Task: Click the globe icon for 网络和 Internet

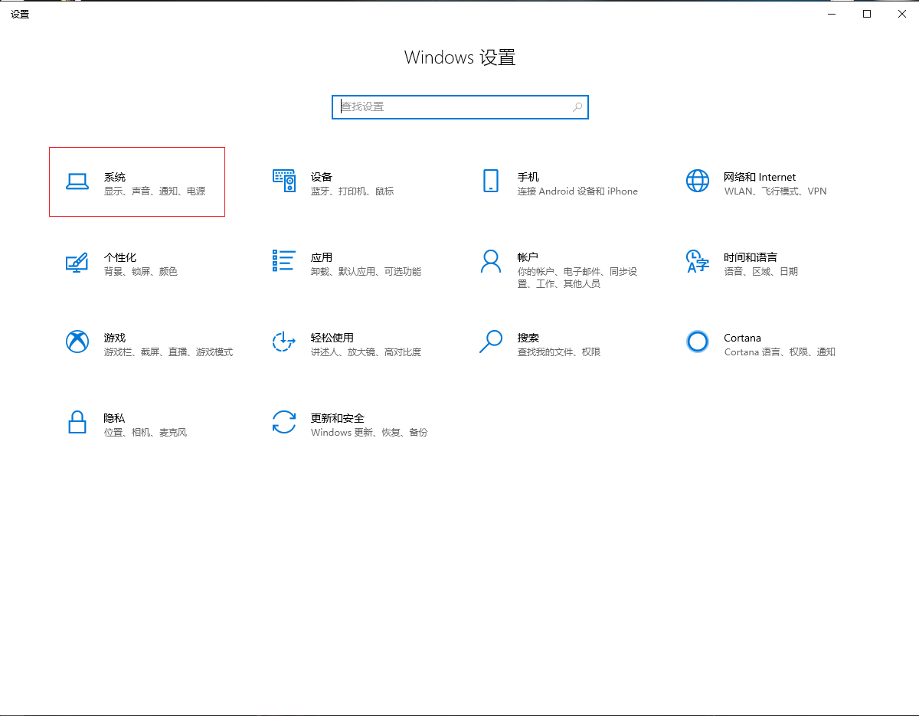Action: pos(698,181)
